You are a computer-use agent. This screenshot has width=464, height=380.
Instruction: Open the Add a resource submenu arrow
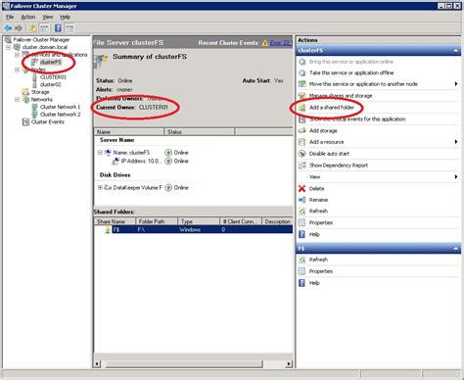pyautogui.click(x=456, y=142)
